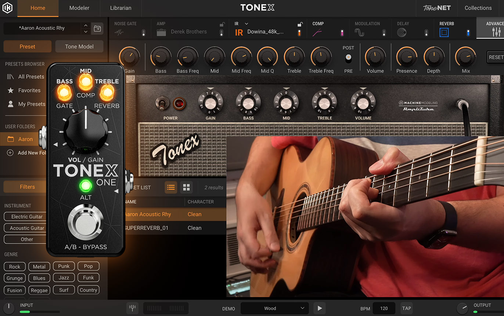Toggle the Comp power switch
504x316 pixels.
pyautogui.click(x=342, y=33)
